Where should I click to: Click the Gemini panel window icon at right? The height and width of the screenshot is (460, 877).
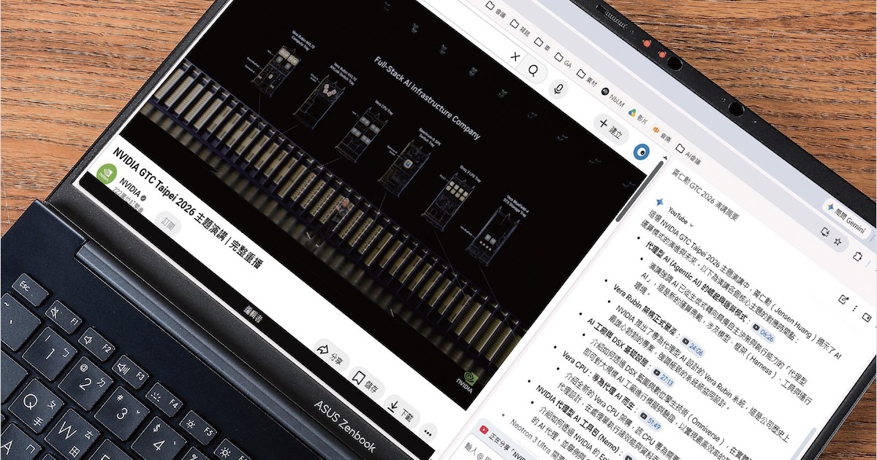pyautogui.click(x=867, y=317)
